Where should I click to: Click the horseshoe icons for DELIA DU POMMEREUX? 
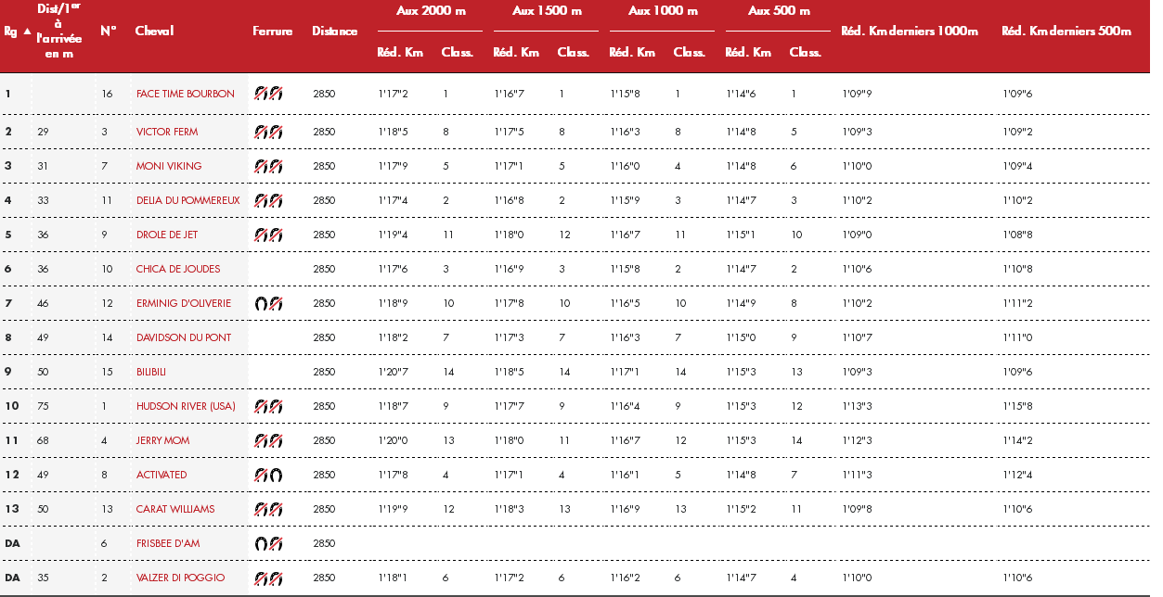pos(269,200)
